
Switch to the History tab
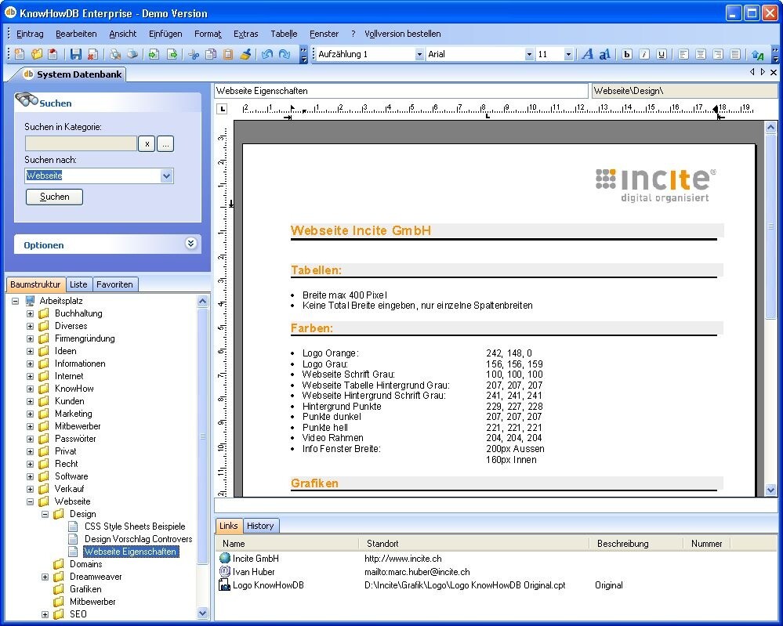(x=260, y=526)
